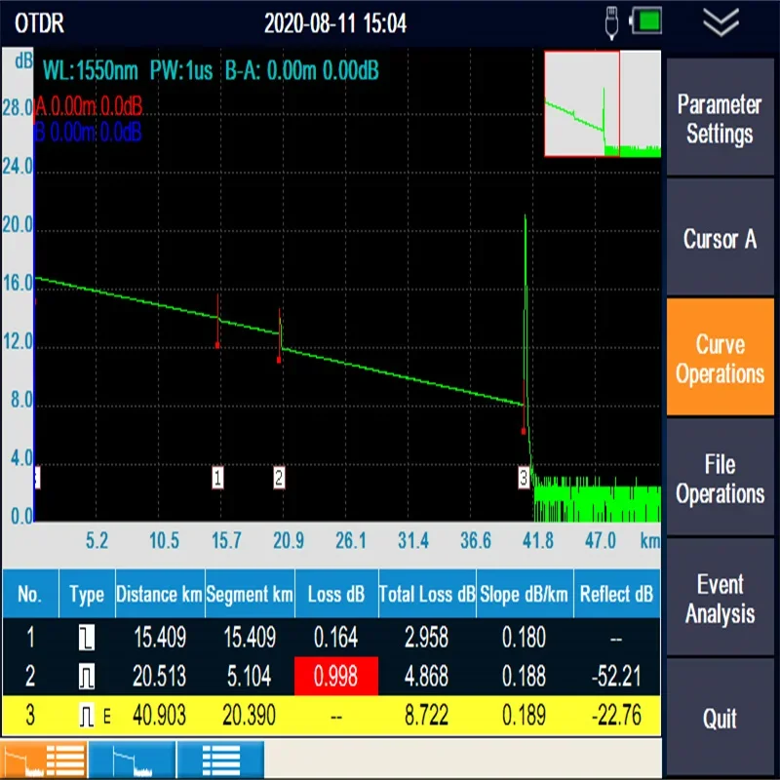This screenshot has width=780, height=780.
Task: Switch to combined trace and table view
Action: click(44, 760)
